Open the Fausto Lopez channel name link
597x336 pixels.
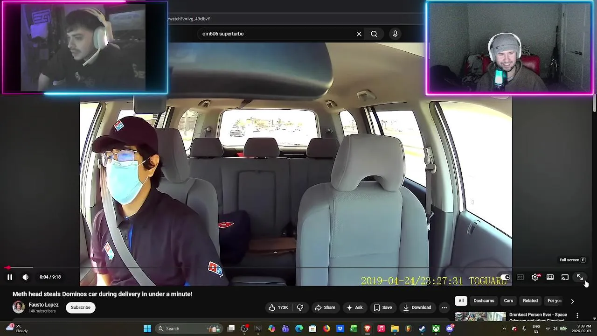[43, 305]
